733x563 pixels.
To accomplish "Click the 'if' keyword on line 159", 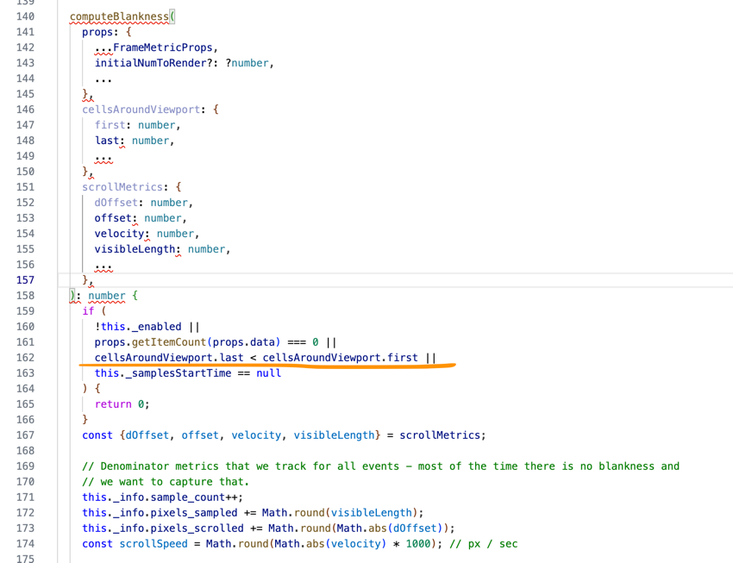I will pos(88,311).
